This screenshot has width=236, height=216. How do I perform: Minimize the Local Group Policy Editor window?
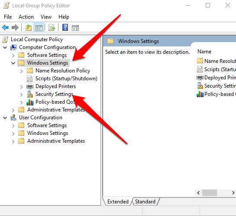click(x=188, y=6)
